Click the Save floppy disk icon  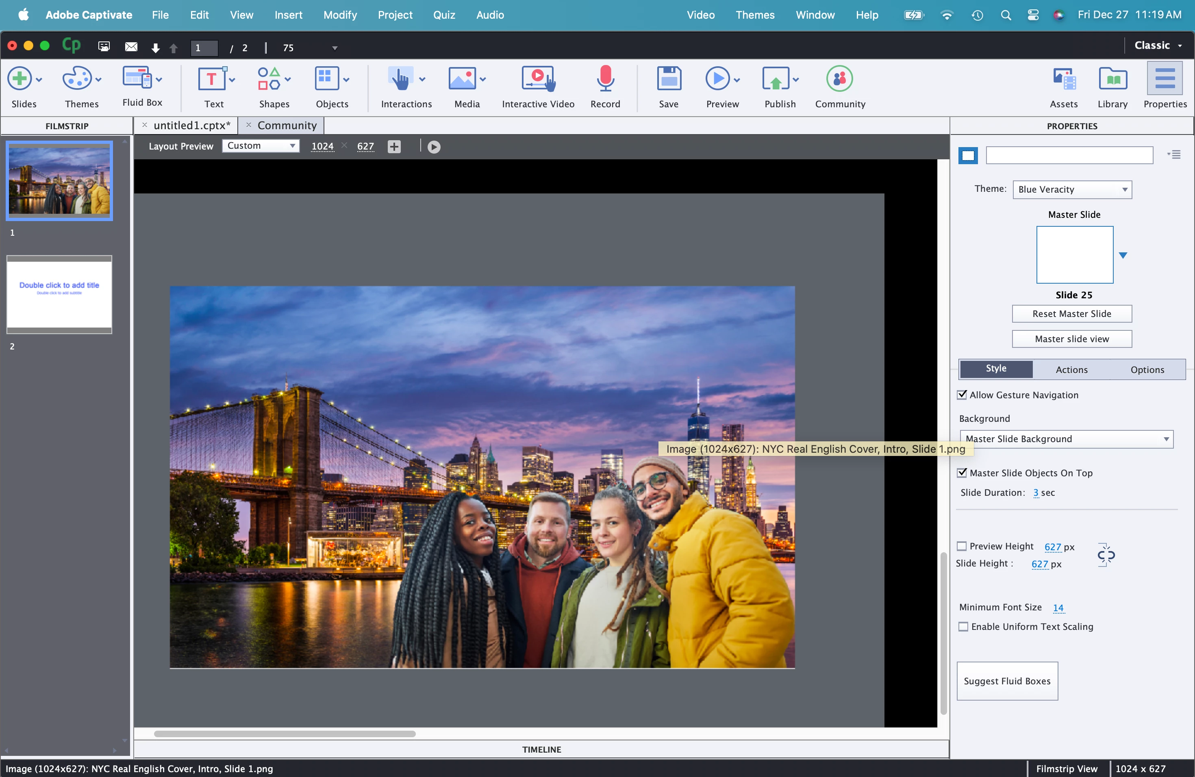tap(668, 79)
